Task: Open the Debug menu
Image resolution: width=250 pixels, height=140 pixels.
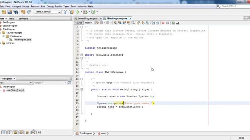Action: tap(50, 7)
